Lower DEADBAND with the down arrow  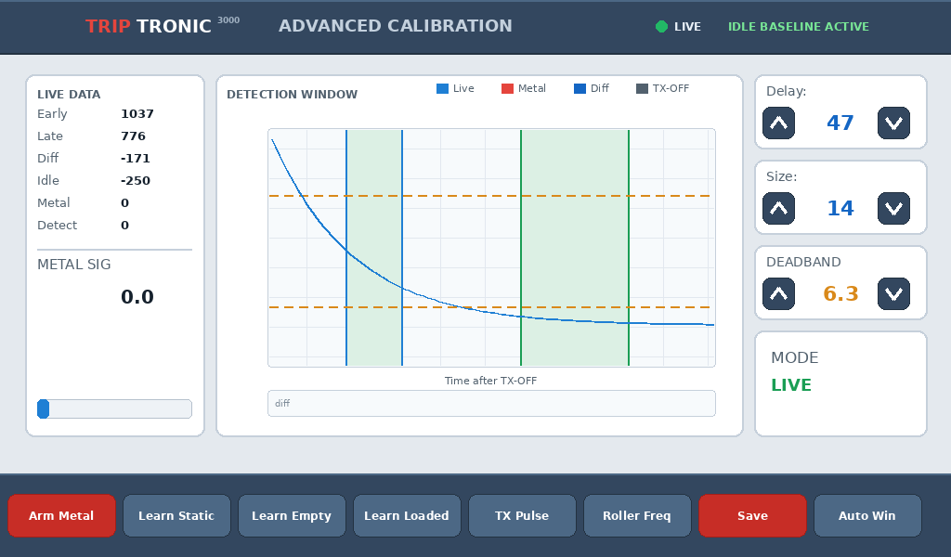pyautogui.click(x=893, y=294)
